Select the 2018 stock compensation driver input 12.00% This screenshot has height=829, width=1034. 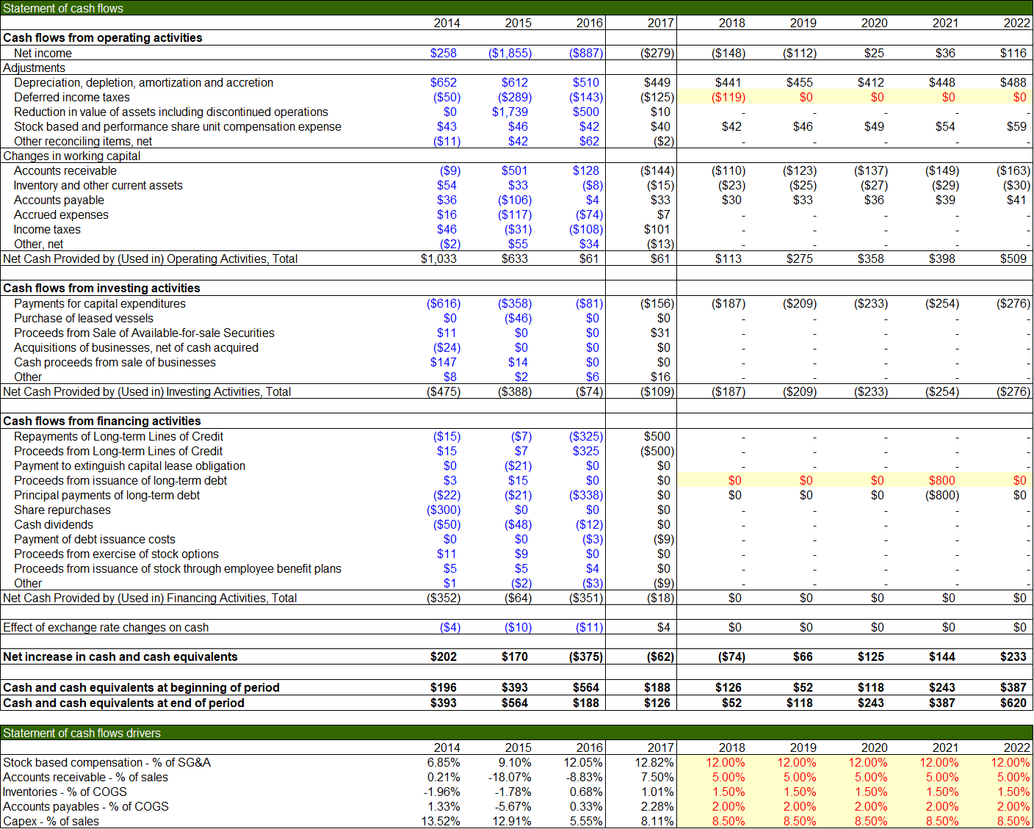click(x=726, y=762)
